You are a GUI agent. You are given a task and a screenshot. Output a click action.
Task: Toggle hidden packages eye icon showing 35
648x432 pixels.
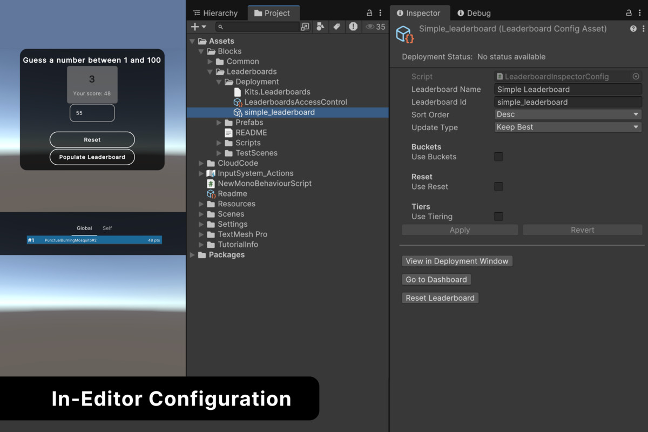(x=375, y=26)
